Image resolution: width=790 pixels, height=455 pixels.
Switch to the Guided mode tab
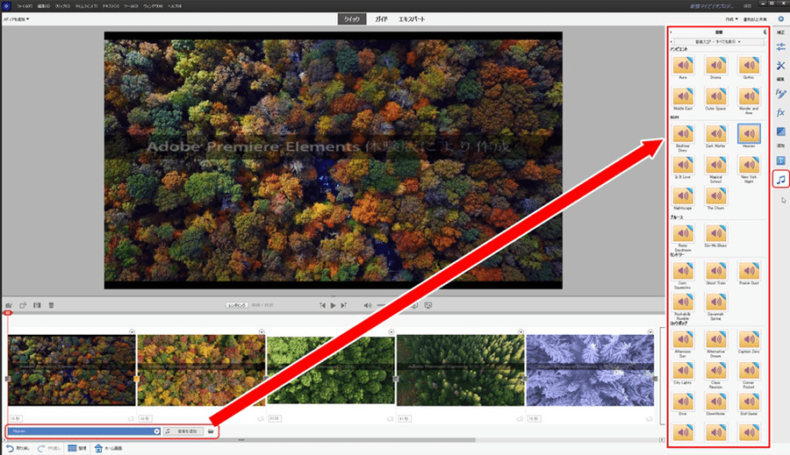point(381,19)
